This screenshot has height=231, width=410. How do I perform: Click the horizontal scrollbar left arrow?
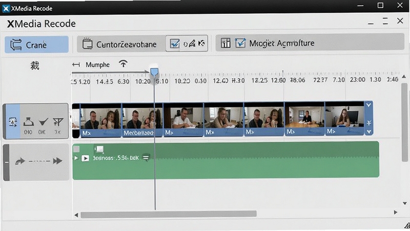coord(76,215)
